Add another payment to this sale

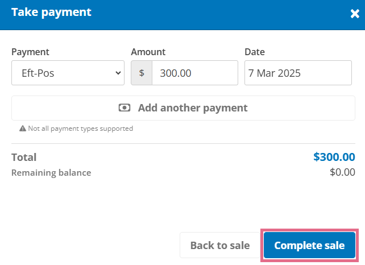click(183, 108)
